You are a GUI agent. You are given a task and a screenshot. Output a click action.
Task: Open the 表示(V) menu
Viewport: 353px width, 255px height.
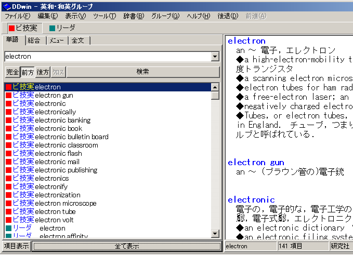click(x=76, y=16)
